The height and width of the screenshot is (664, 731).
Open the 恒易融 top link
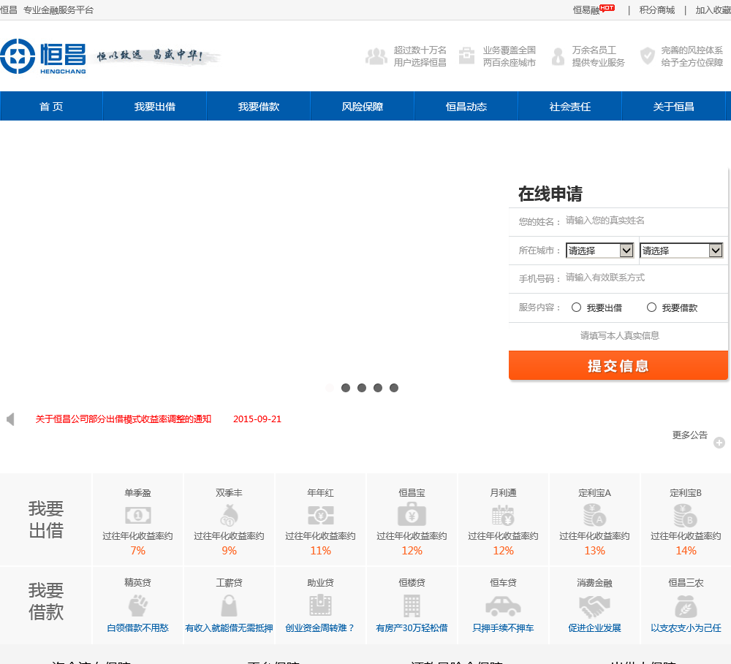point(586,10)
